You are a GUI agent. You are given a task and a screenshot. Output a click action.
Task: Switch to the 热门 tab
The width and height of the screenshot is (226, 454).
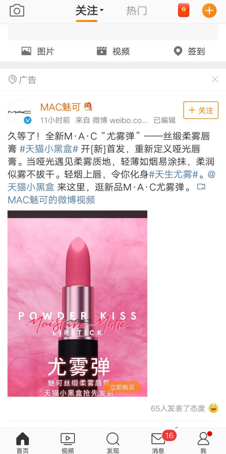[136, 11]
